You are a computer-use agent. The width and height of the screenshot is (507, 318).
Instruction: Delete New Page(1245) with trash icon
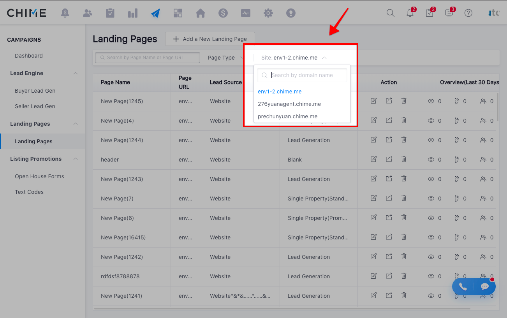point(404,101)
